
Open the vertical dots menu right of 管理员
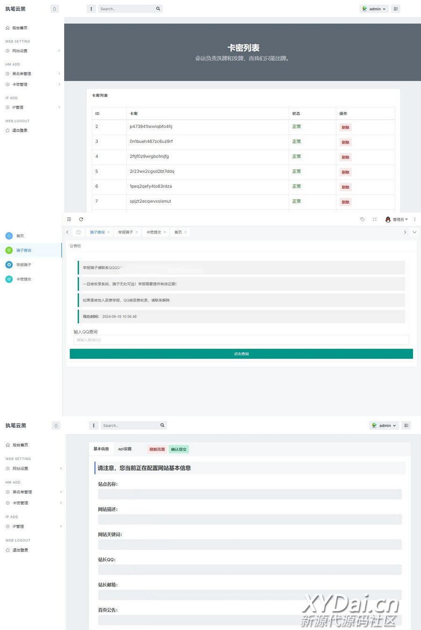pyautogui.click(x=414, y=219)
